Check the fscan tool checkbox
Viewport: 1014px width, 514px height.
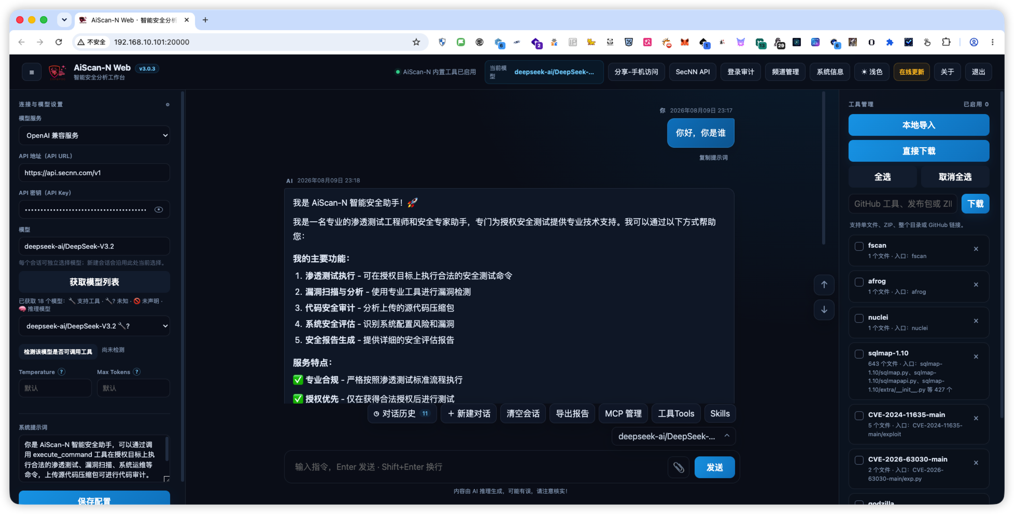pyautogui.click(x=859, y=246)
